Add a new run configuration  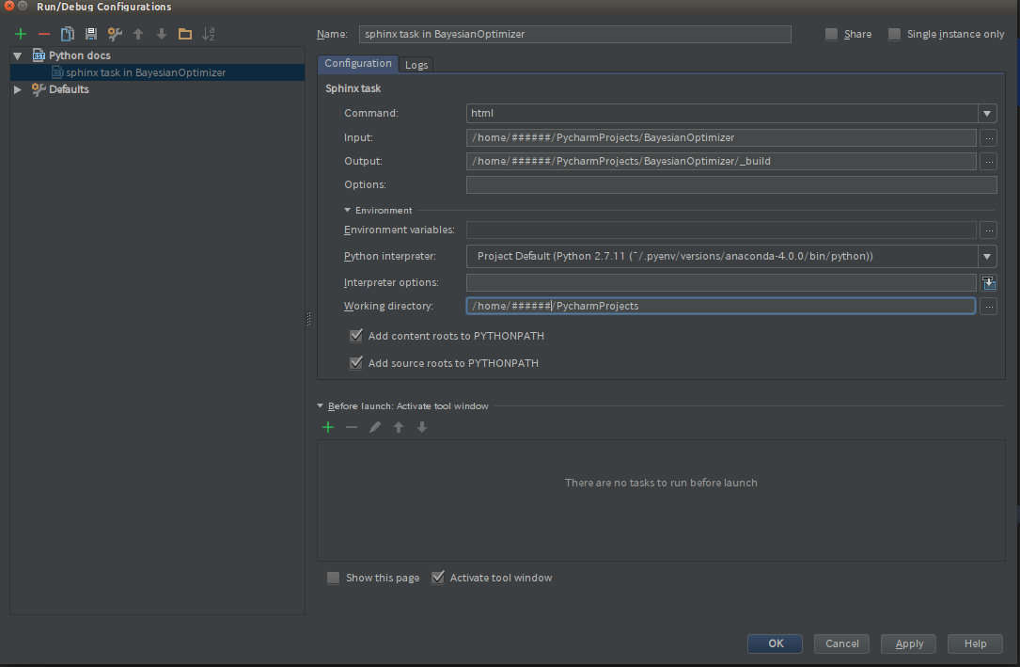point(20,33)
